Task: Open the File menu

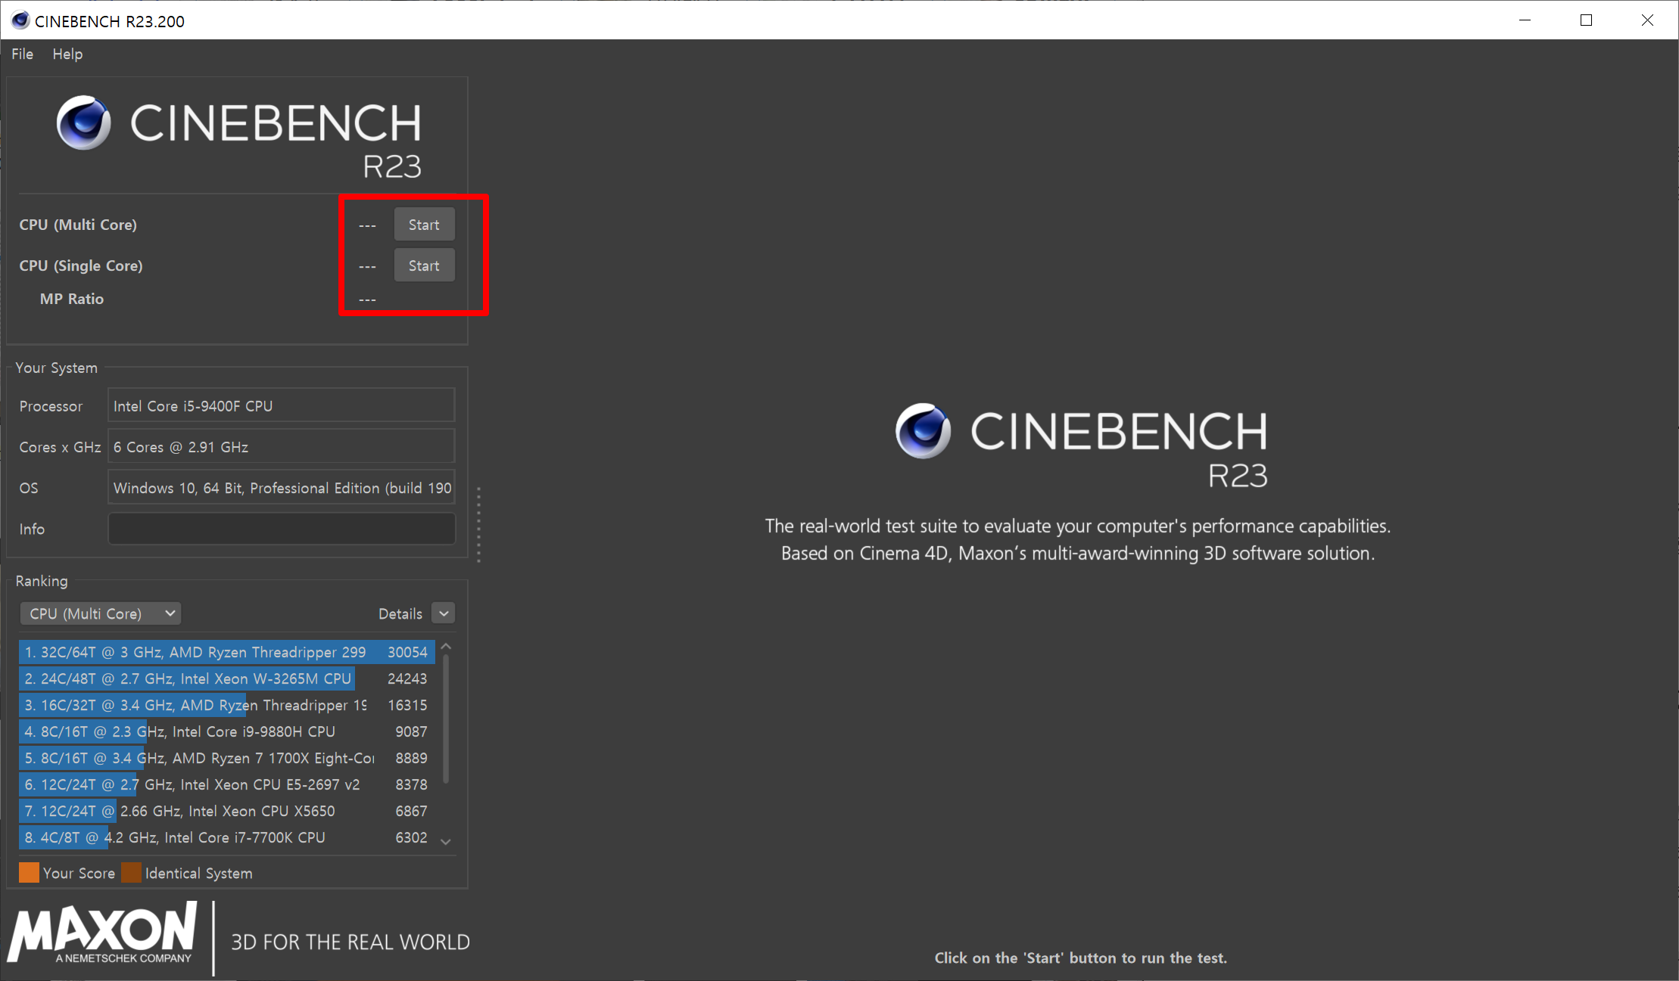Action: pos(22,54)
